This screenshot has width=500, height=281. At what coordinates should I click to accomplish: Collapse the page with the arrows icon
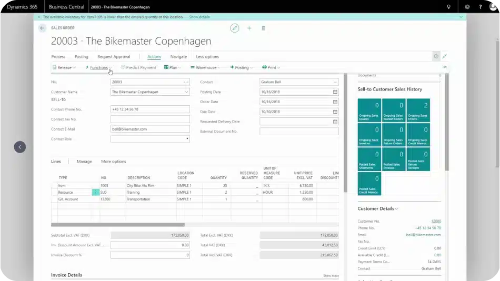445,56
